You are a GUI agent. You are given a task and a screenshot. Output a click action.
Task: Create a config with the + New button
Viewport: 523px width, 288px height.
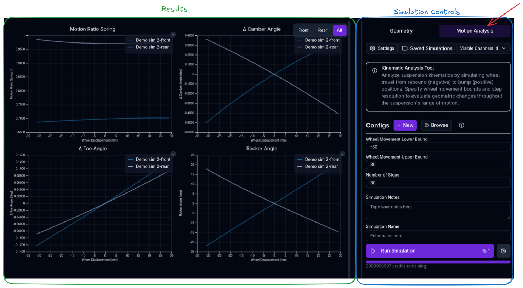click(x=405, y=125)
